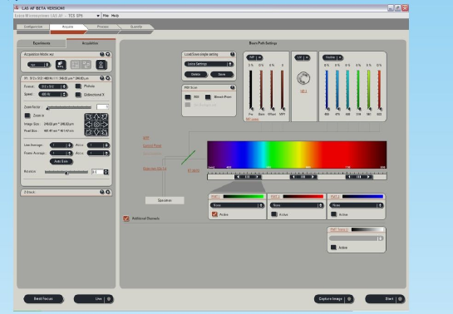This screenshot has height=314, width=453.
Task: Click the microscope stage icon in Acquisition Mode
Action: (x=101, y=65)
